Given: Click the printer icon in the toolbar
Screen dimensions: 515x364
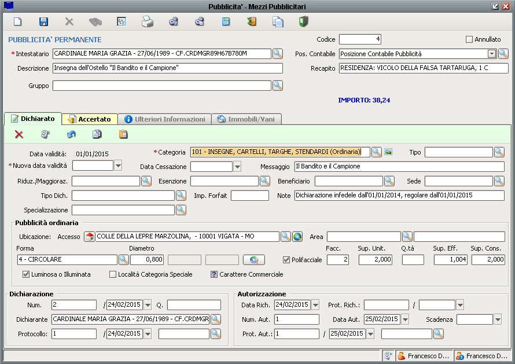Looking at the screenshot, I should tap(148, 22).
